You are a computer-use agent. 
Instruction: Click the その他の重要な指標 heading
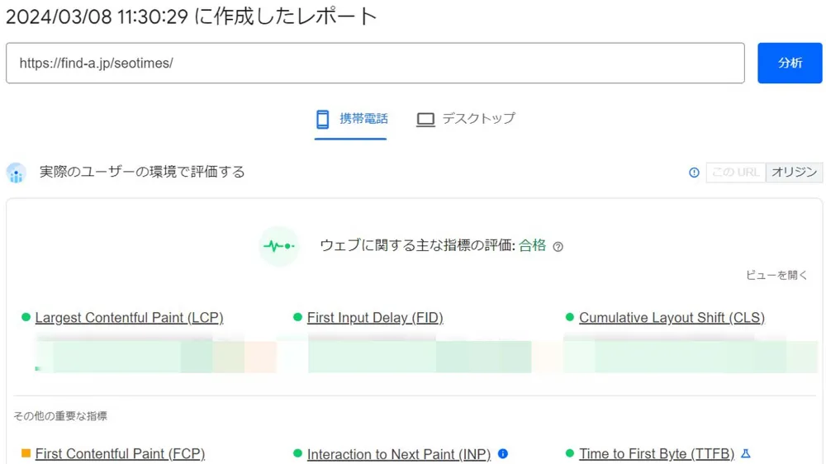tap(60, 416)
